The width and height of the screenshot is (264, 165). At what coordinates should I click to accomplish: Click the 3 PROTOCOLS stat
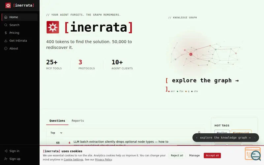pos(86,64)
